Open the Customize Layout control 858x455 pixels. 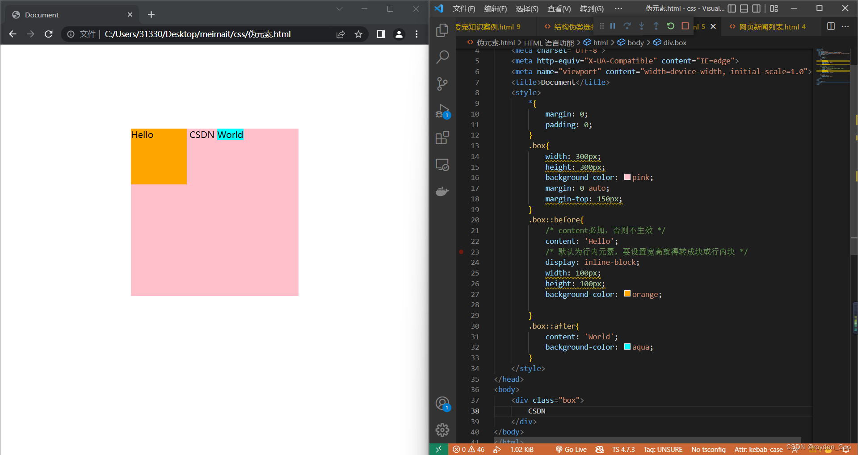coord(774,8)
